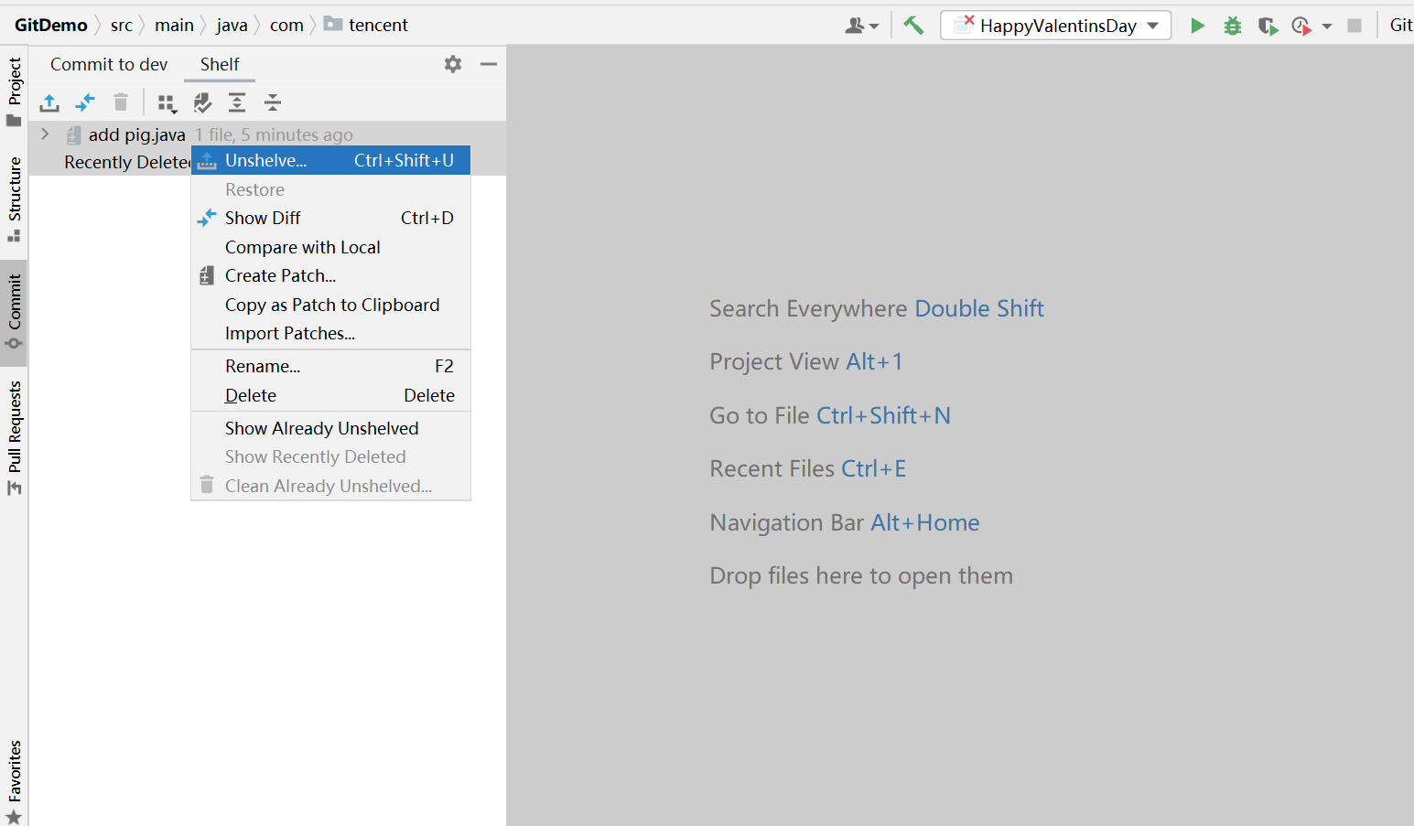Open the Commit tool window
This screenshot has width=1414, height=826.
coord(14,311)
